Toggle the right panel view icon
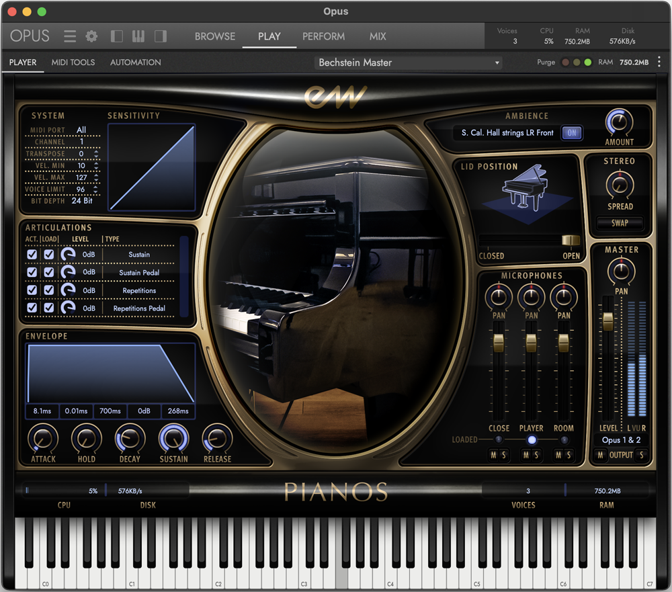672x592 pixels. (x=160, y=36)
